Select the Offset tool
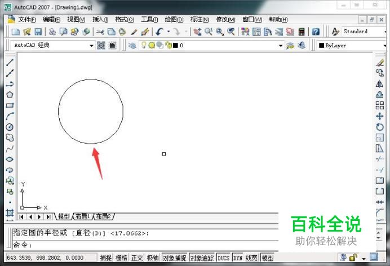Screen dimensions: 390x266 [x=379, y=95]
